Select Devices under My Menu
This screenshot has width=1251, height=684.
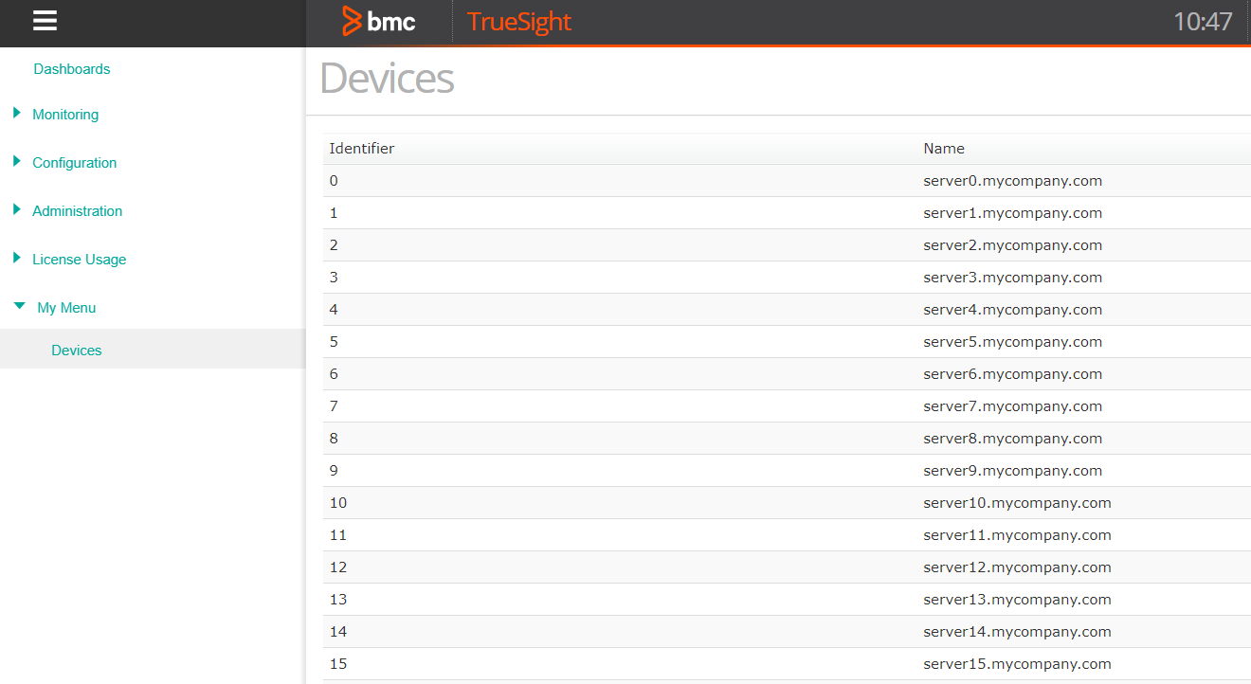point(76,350)
